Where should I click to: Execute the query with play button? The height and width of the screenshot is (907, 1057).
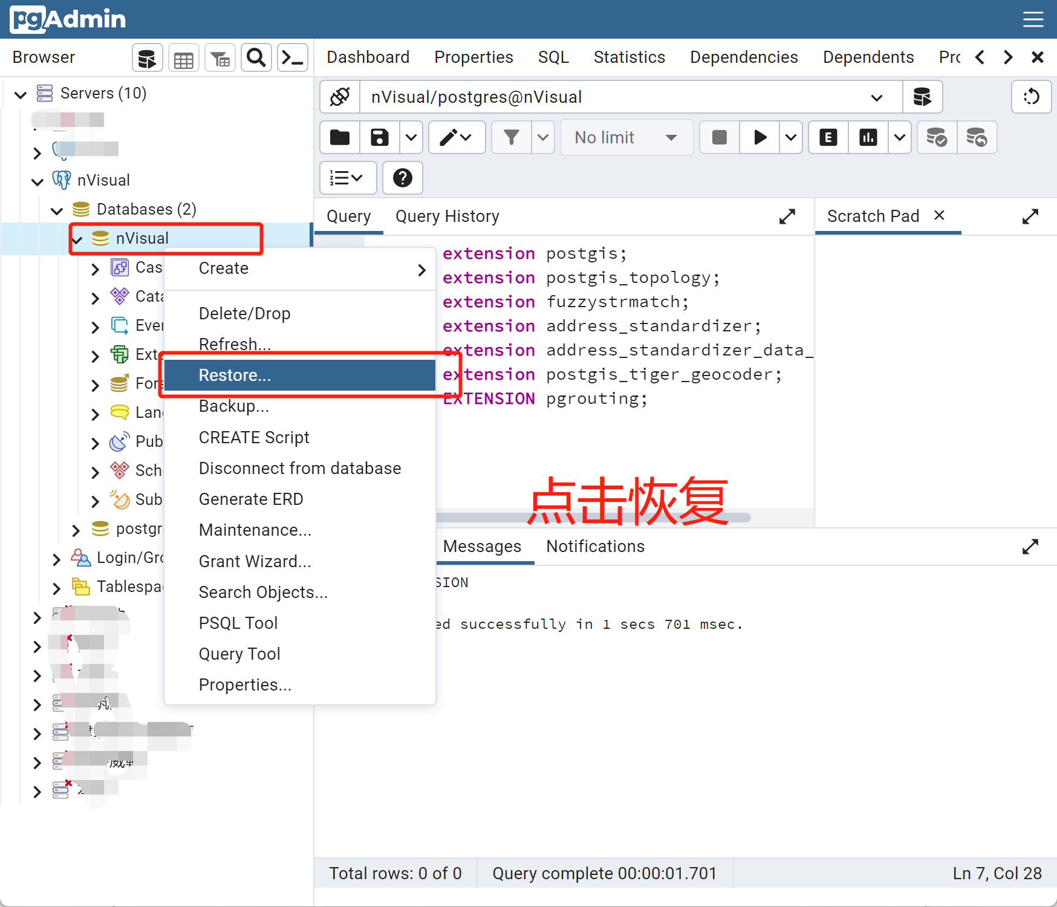click(759, 138)
